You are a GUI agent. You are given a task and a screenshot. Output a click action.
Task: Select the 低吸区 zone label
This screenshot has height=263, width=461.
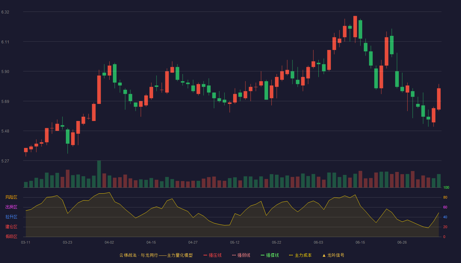coord(11,236)
